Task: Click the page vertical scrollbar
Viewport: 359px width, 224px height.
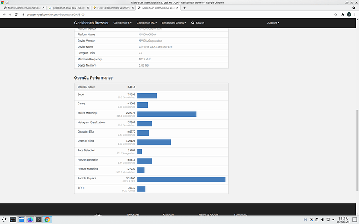Action: 357,150
